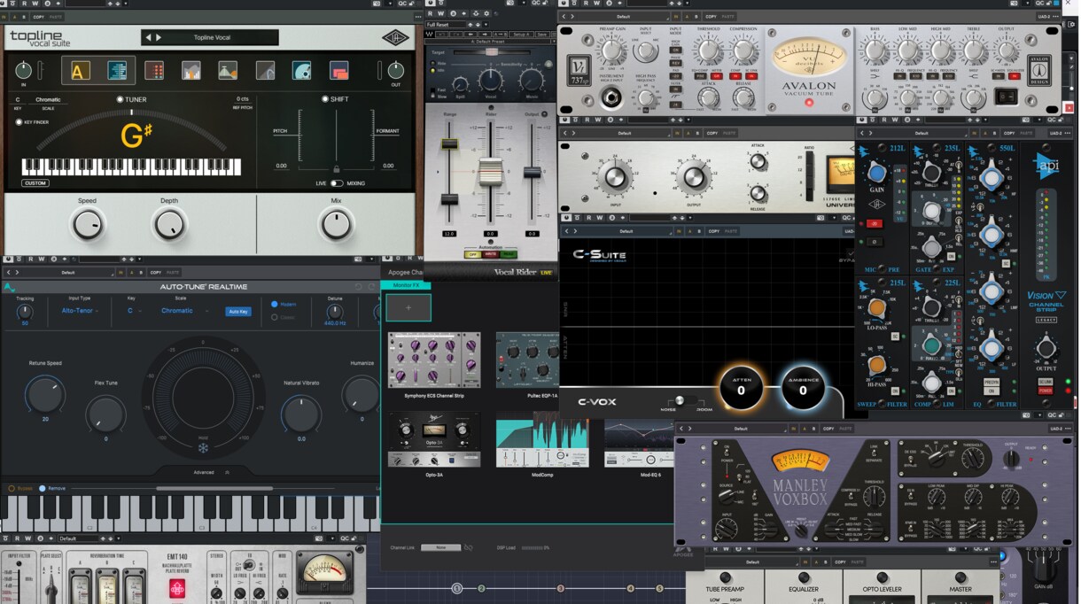Viewport: 1081px width, 604px height.
Task: Open the EQ spectrum module in Topline
Action: (x=191, y=71)
